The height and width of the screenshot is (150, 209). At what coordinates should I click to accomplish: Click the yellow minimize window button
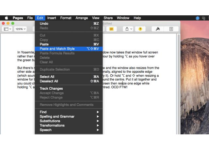pyautogui.click(x=8, y=23)
